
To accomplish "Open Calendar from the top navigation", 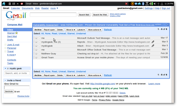I will tap(15, 8).
